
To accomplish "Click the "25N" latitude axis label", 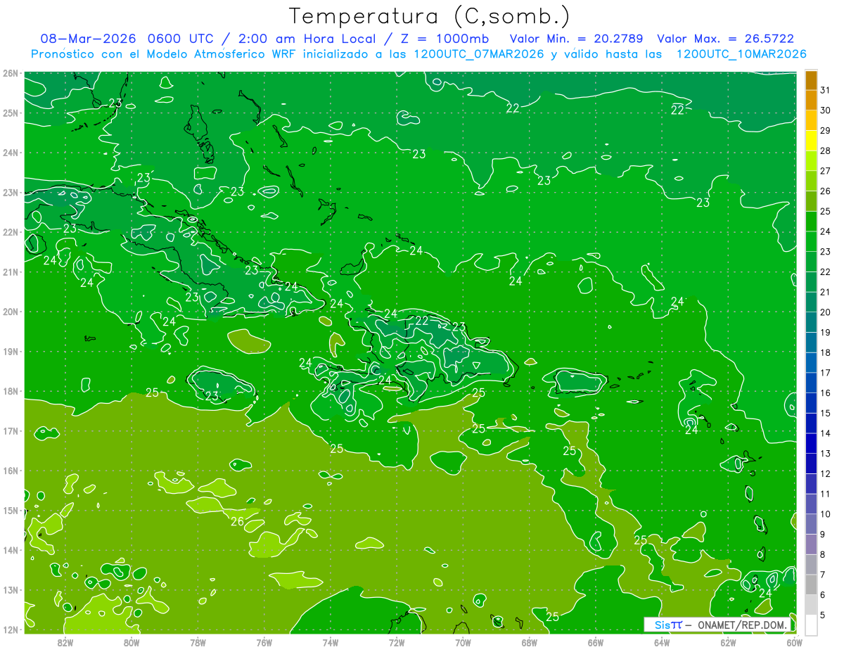I will (11, 113).
